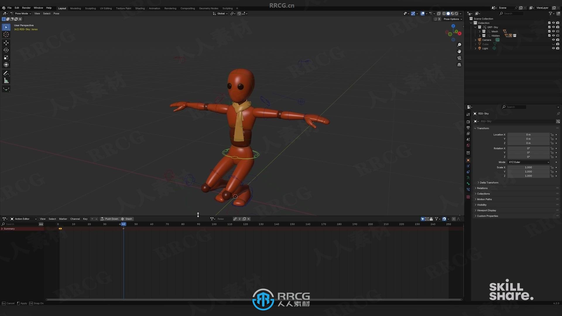562x316 pixels.
Task: Open the Render menu
Action: [26, 8]
